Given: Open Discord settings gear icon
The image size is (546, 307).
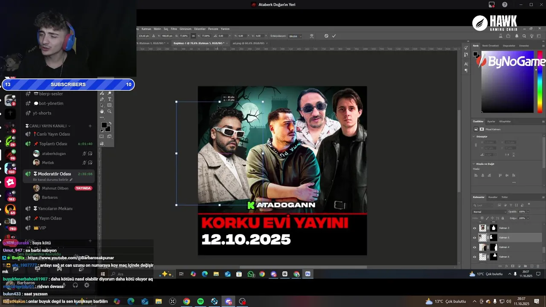Looking at the screenshot, I should coord(87,285).
